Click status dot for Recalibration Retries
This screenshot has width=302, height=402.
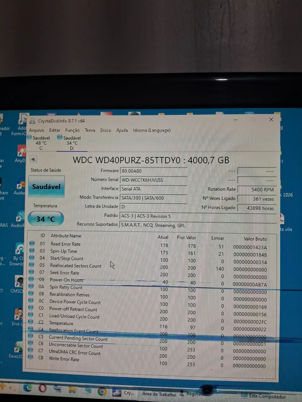[x=31, y=293]
